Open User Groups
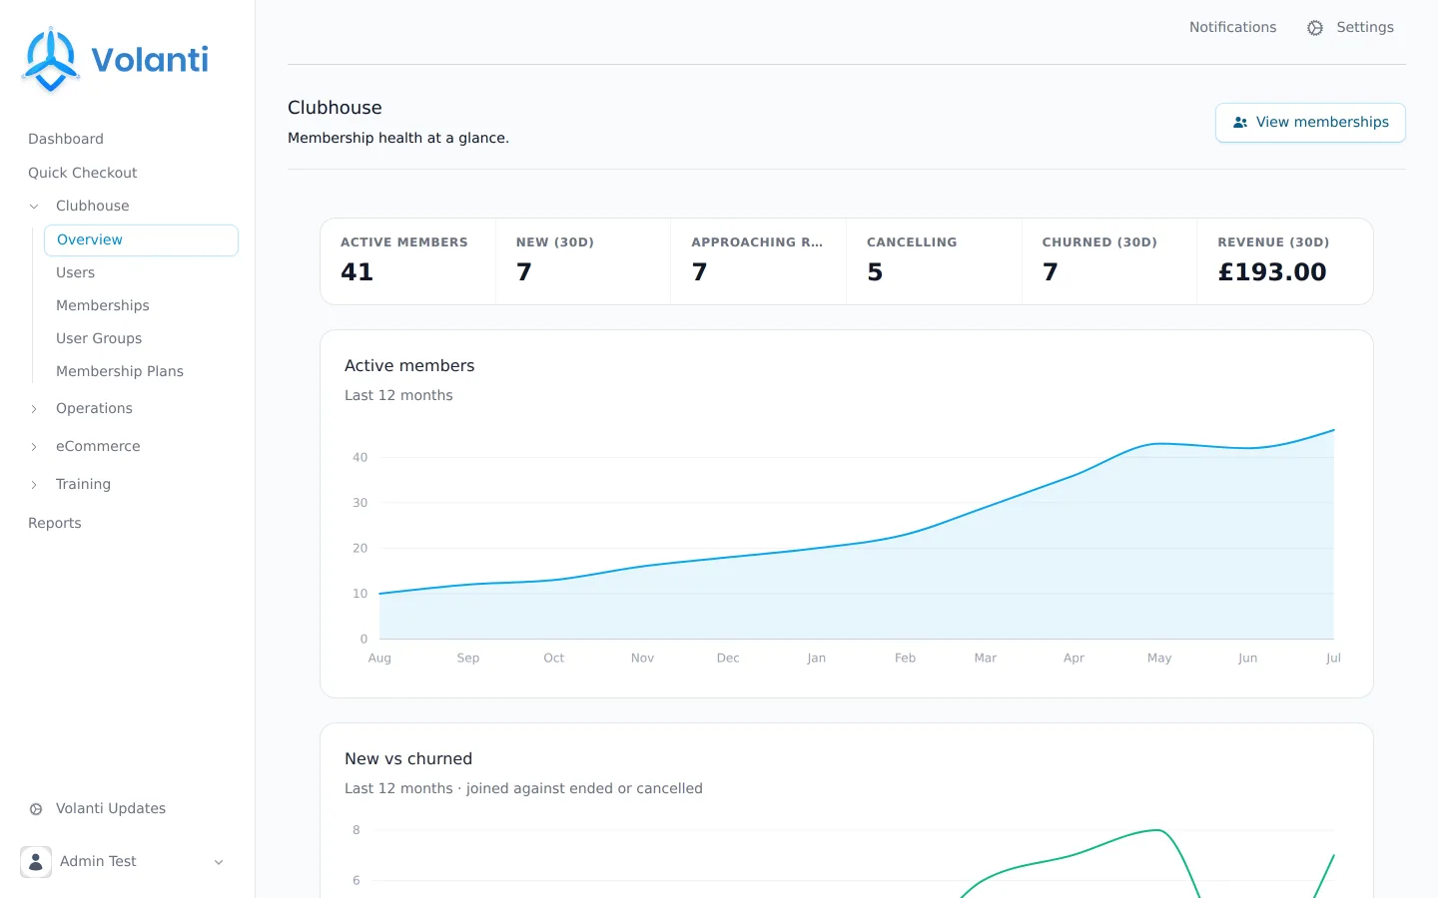 [x=99, y=338]
